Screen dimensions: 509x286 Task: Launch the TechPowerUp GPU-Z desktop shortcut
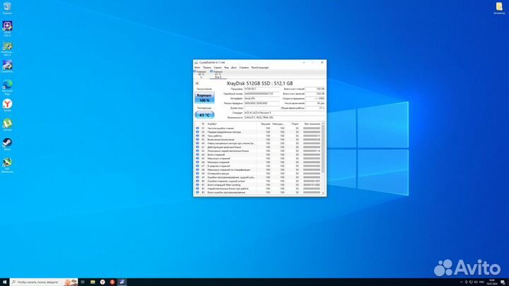coord(7,48)
